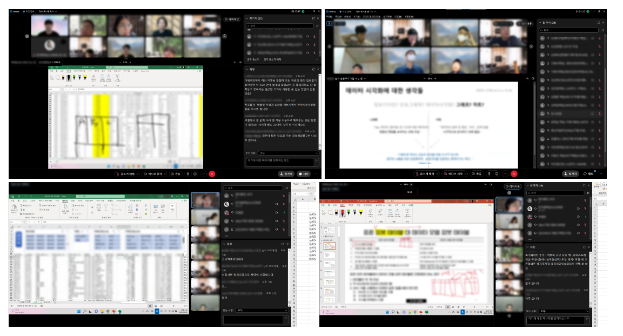
Task: Click the chat message box, yellow-column Excel meeting
Action: click(x=280, y=162)
